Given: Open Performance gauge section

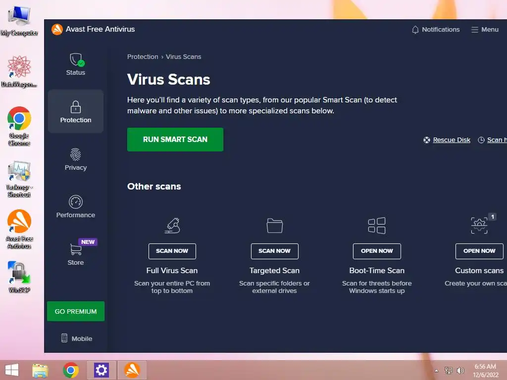Looking at the screenshot, I should (x=76, y=207).
